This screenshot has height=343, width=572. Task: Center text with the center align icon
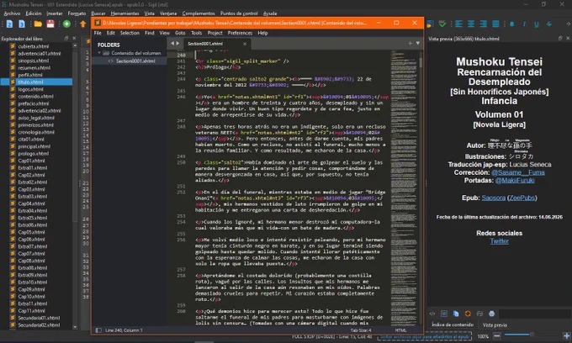coord(471,24)
